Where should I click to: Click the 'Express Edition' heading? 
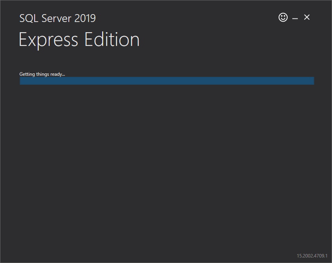(79, 40)
